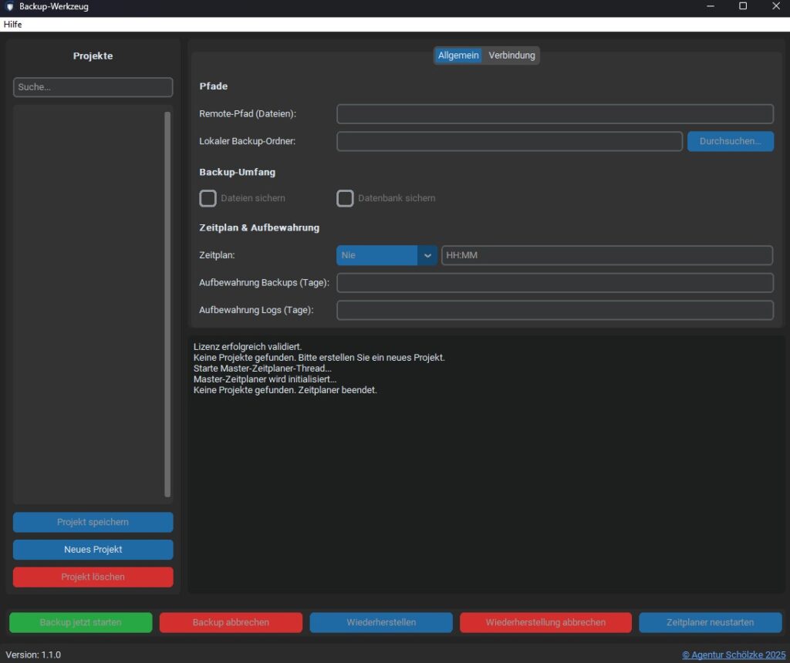Focus the Suche project search field

[x=93, y=87]
